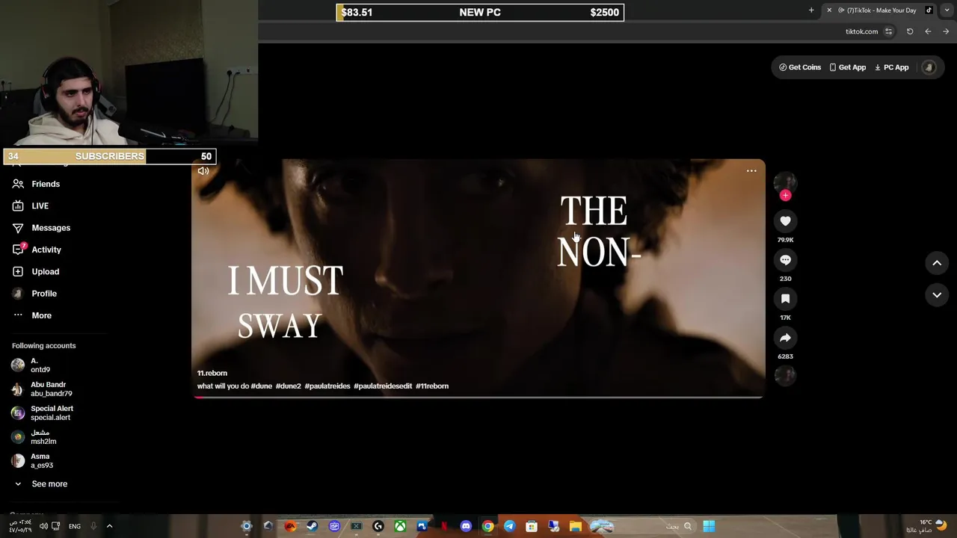The height and width of the screenshot is (538, 957).
Task: Open the volume icon in system tray
Action: 43,526
